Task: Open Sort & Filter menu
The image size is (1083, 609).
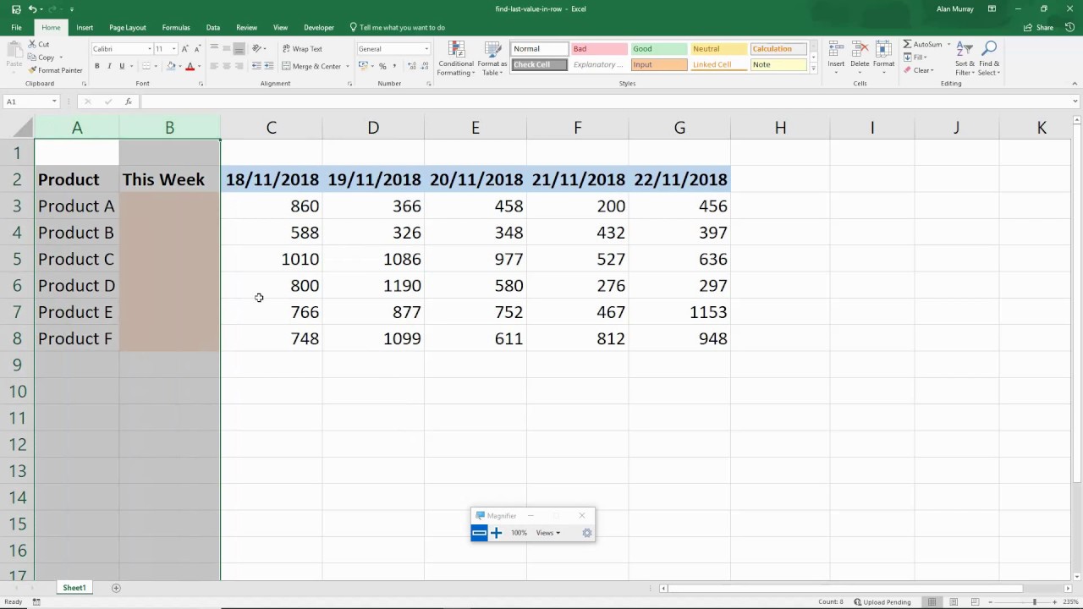Action: pos(965,58)
